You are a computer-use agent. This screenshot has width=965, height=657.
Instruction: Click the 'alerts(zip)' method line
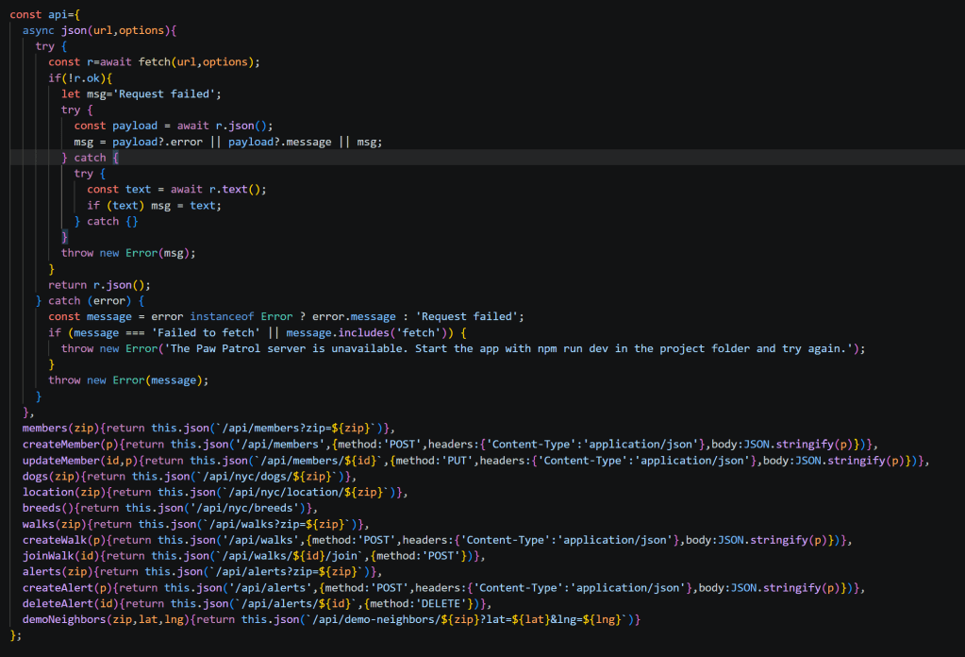click(x=203, y=571)
